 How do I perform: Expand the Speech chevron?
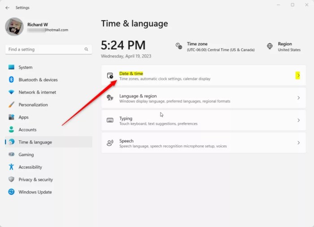pyautogui.click(x=298, y=143)
